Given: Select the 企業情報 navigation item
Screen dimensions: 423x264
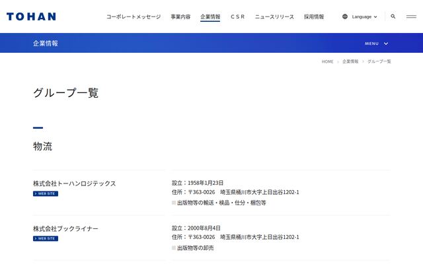Looking at the screenshot, I should click(x=210, y=16).
